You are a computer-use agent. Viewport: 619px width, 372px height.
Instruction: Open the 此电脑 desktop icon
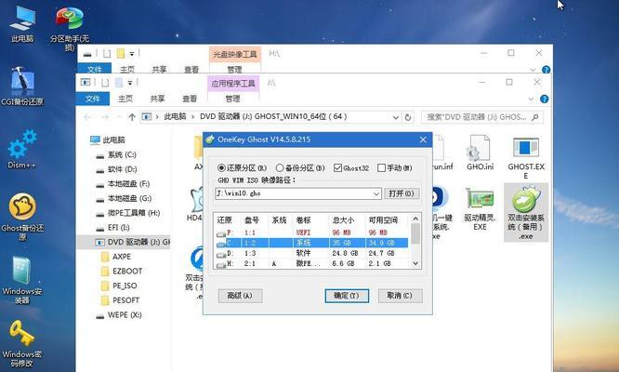[22, 23]
